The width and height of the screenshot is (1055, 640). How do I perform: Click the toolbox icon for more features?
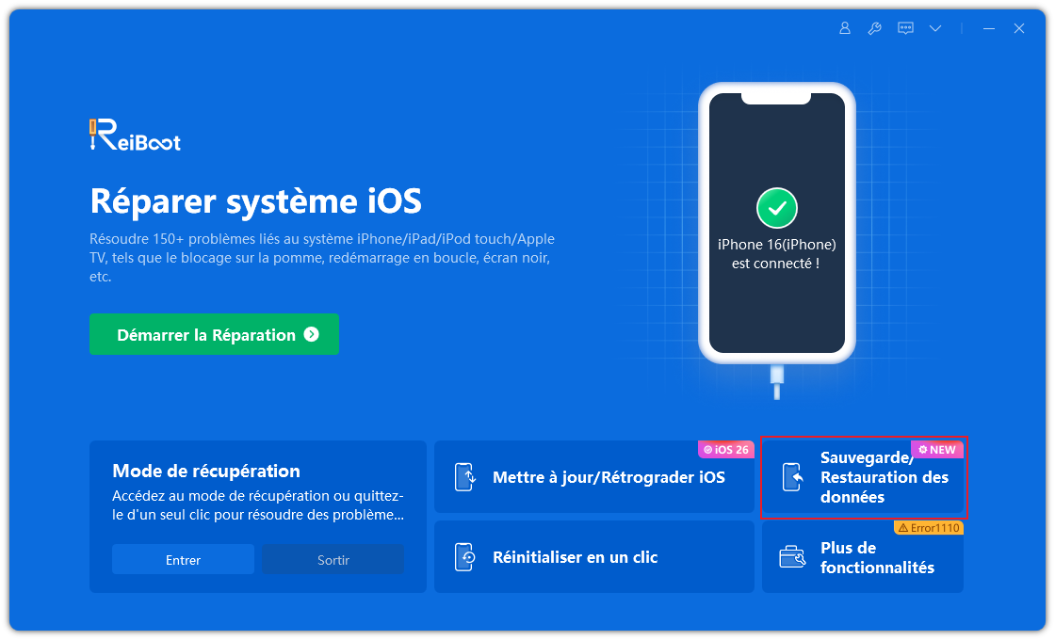pyautogui.click(x=792, y=557)
